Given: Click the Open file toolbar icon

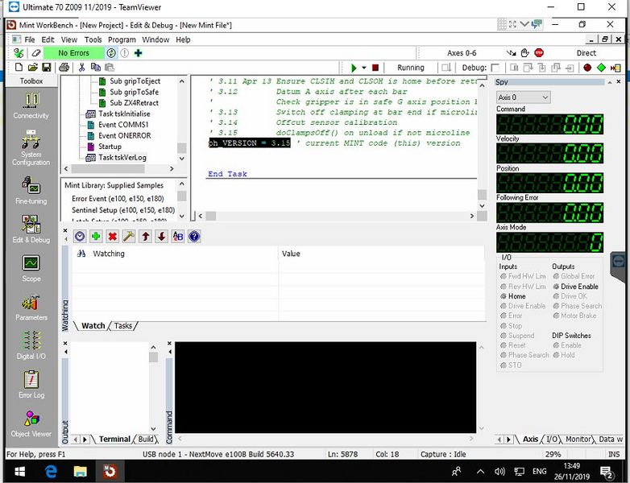Looking at the screenshot, I should pyautogui.click(x=32, y=68).
